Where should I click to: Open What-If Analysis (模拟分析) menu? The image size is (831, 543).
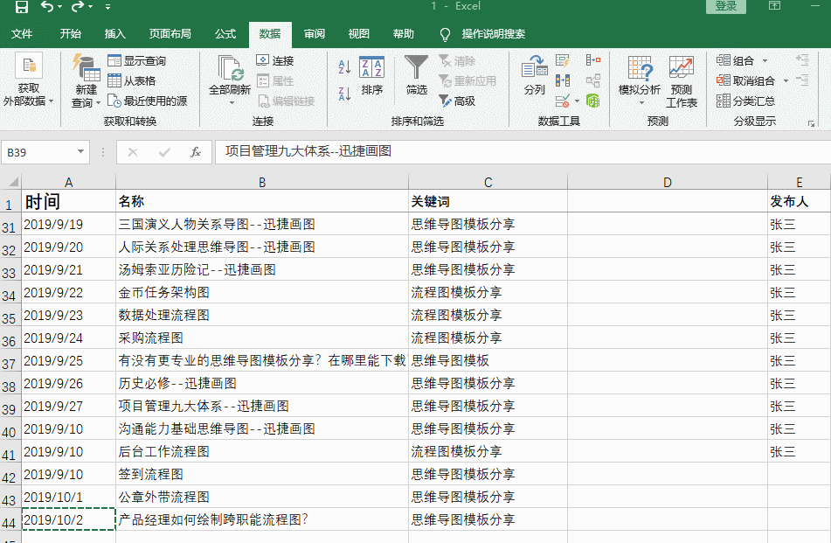click(x=640, y=80)
